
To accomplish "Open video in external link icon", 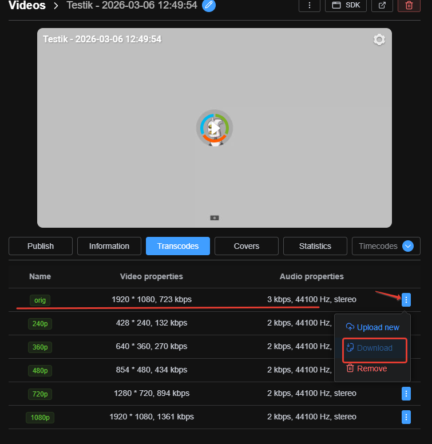I will [x=382, y=5].
